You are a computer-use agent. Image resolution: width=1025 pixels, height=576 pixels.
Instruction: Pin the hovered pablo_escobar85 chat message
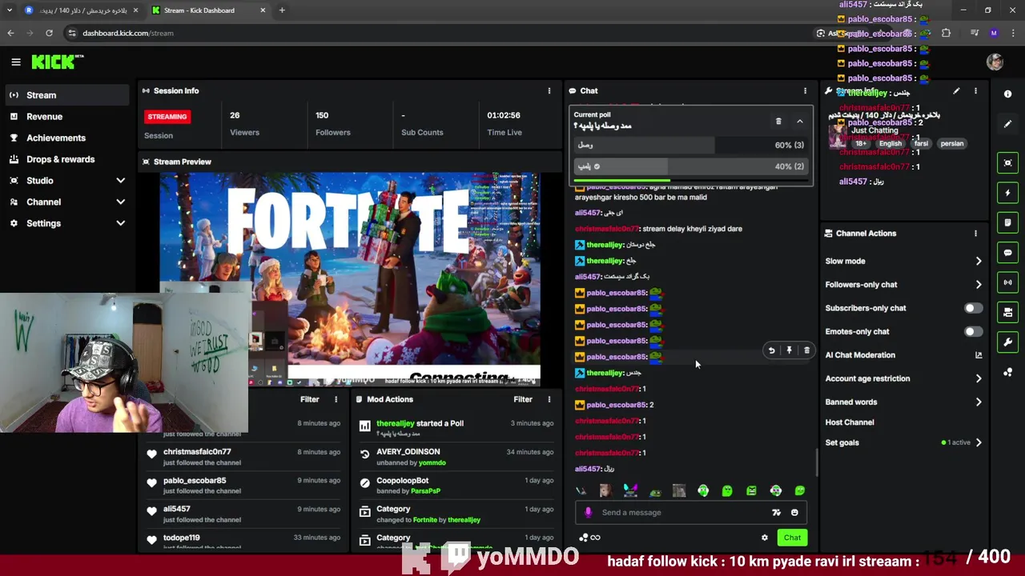tap(789, 350)
